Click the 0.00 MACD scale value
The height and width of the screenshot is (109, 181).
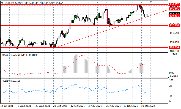(x=172, y=73)
